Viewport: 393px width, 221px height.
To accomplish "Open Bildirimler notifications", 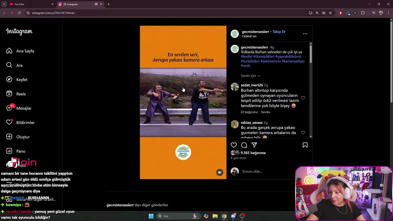I will tap(21, 122).
